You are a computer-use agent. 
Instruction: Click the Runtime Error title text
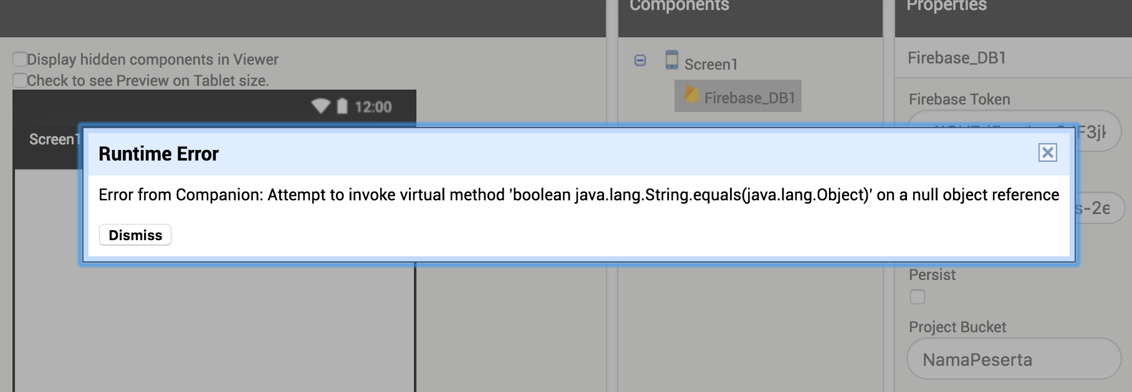pos(158,154)
